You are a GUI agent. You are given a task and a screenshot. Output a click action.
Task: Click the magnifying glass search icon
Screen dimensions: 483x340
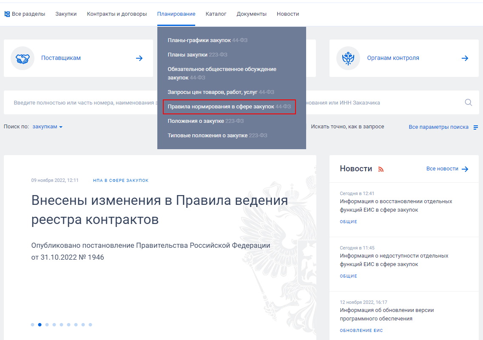click(468, 102)
